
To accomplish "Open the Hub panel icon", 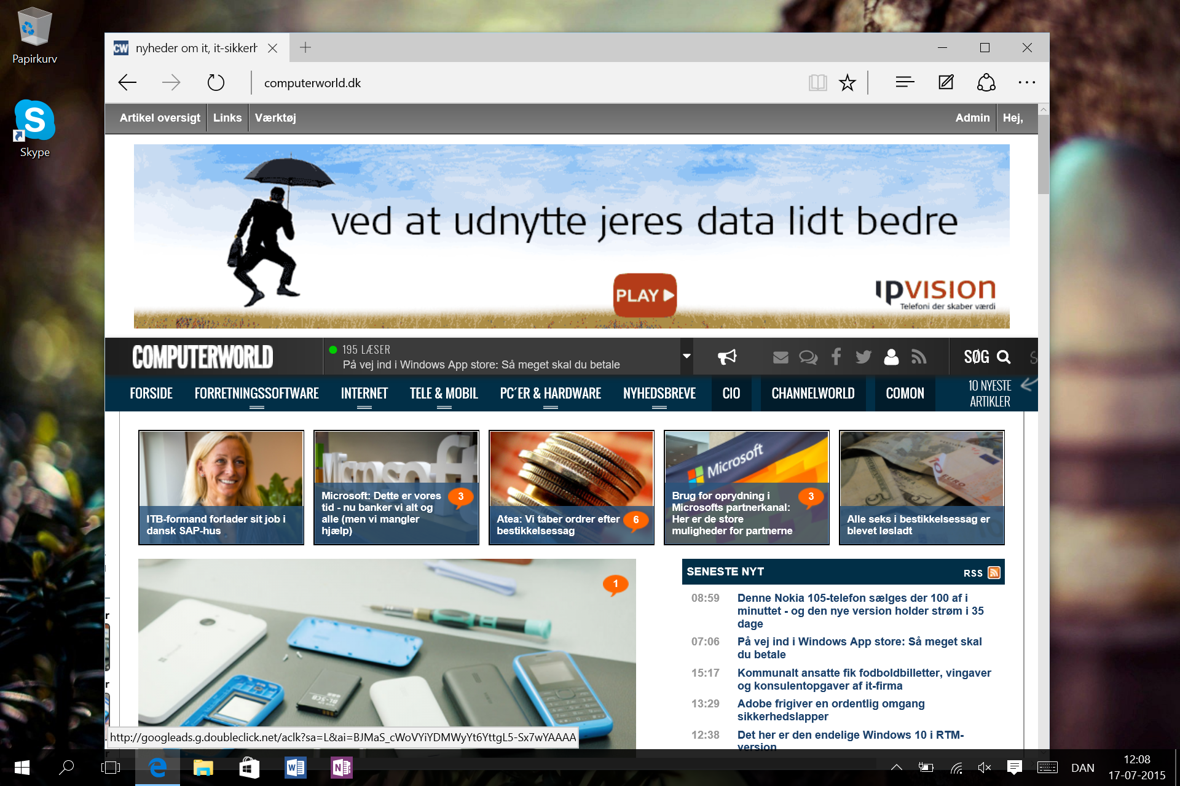I will click(x=905, y=82).
